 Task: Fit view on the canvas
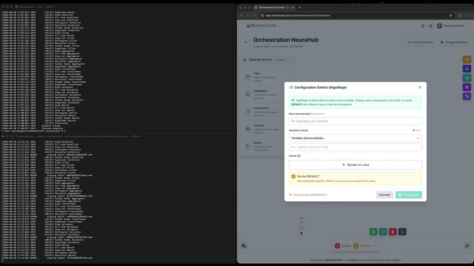tap(301, 228)
